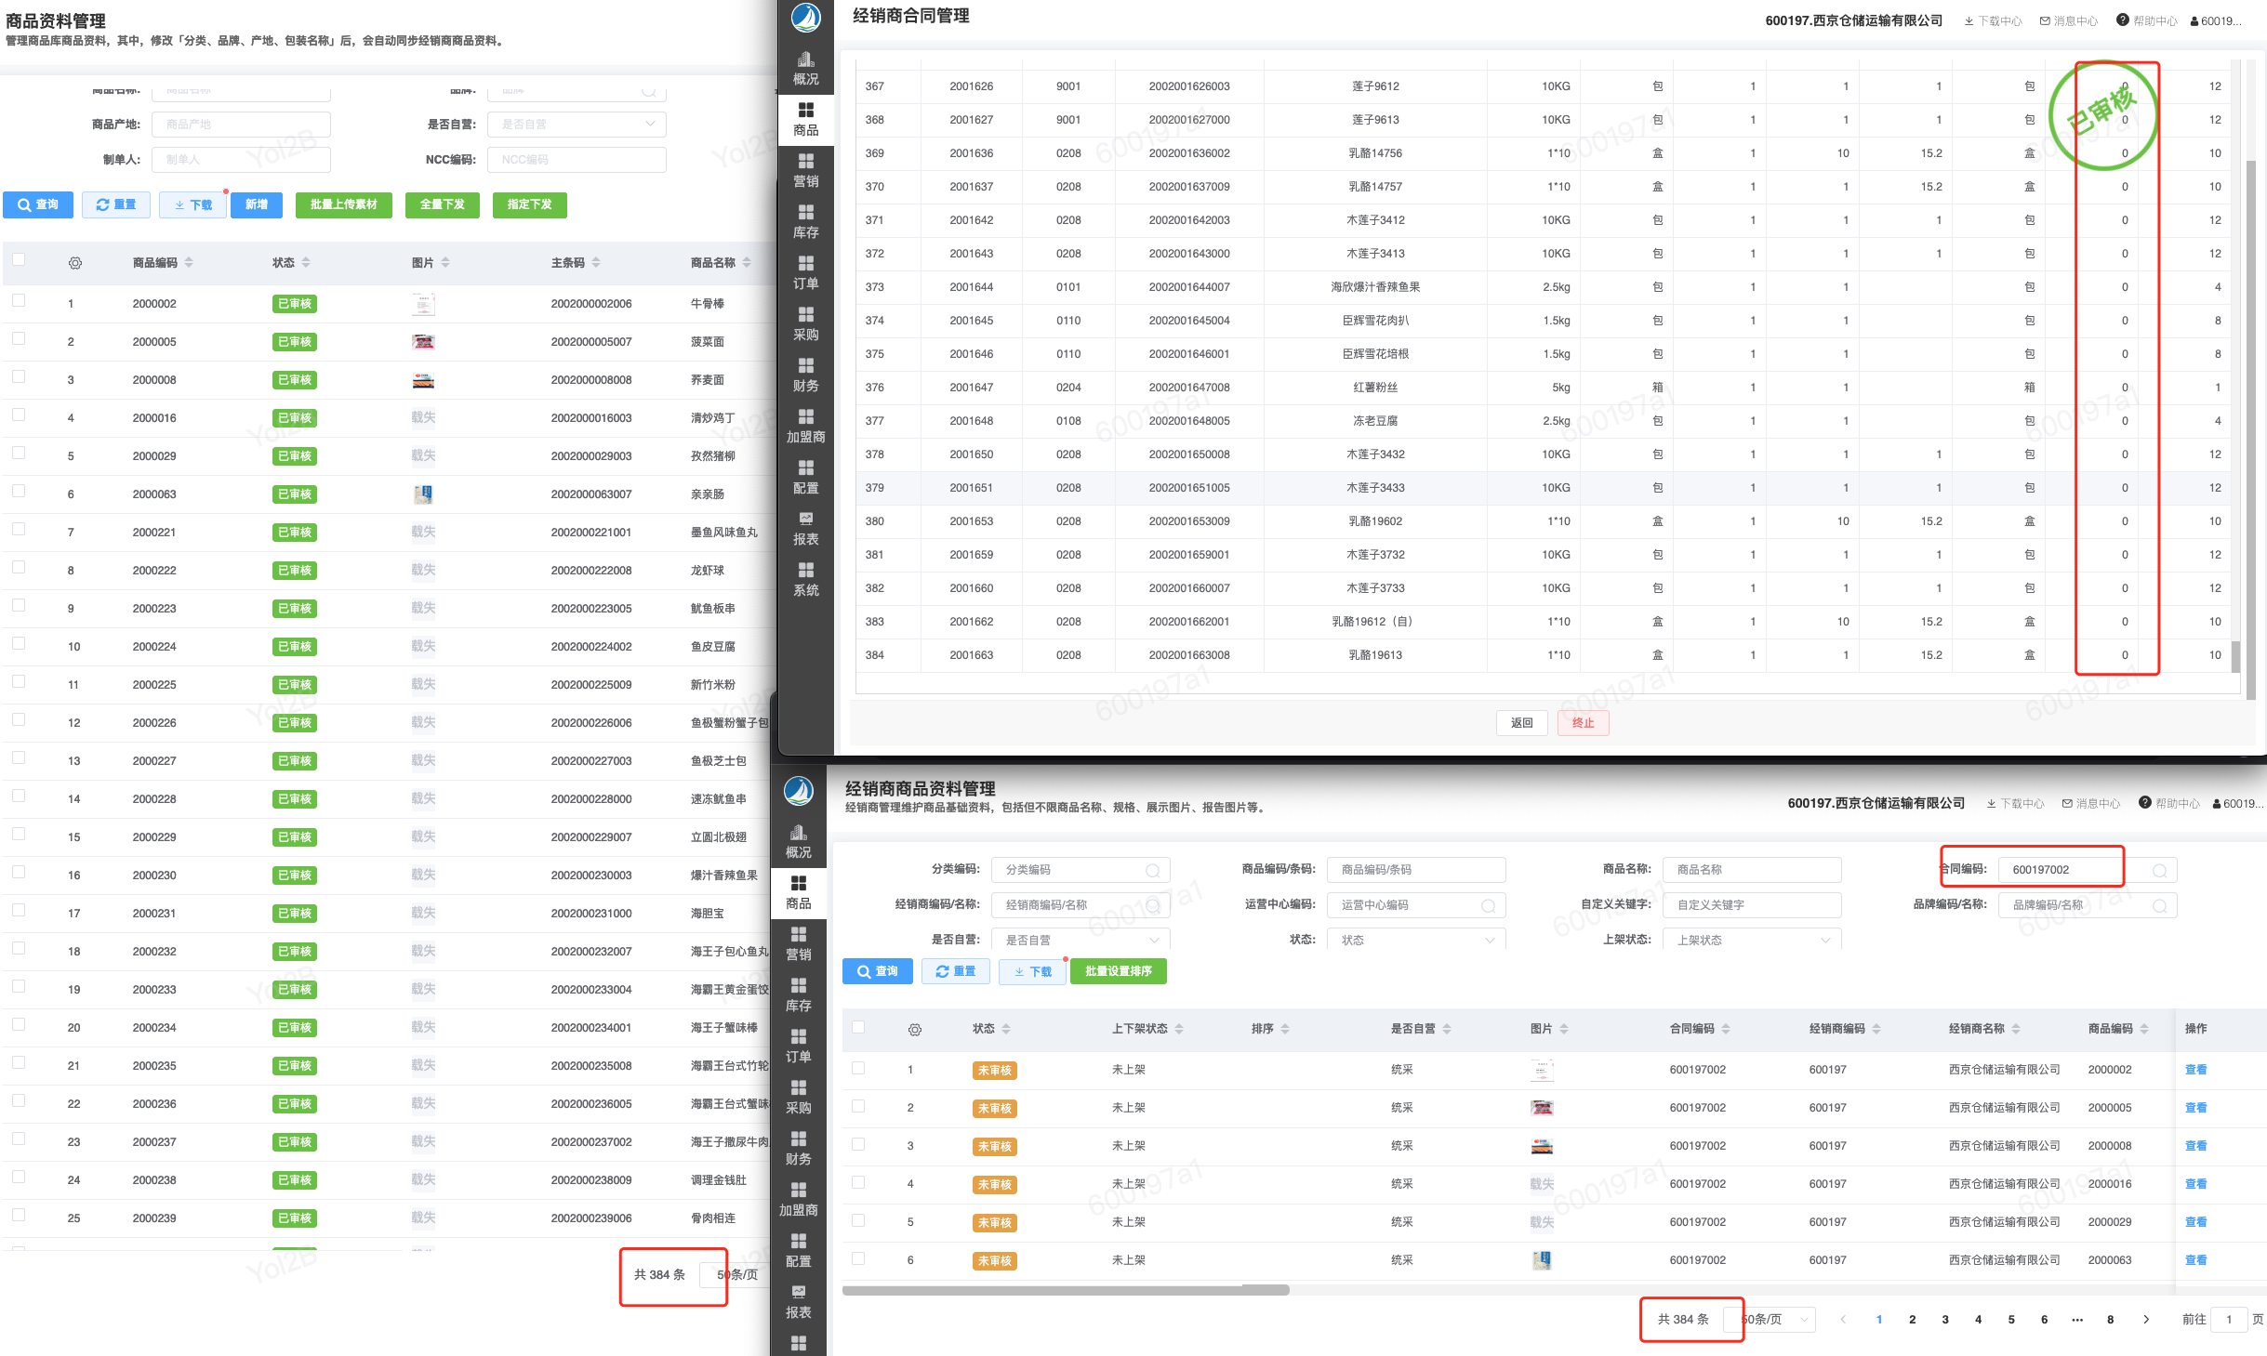This screenshot has height=1356, width=2267.
Task: Click the 消息中心 message center icon
Action: tap(2045, 20)
